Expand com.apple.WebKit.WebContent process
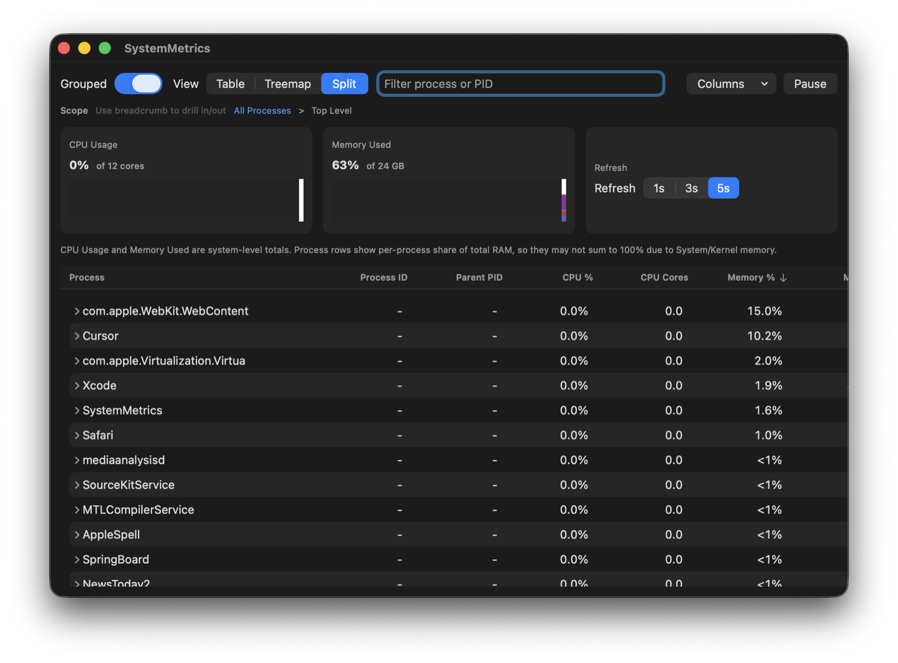The image size is (898, 663). tap(76, 310)
